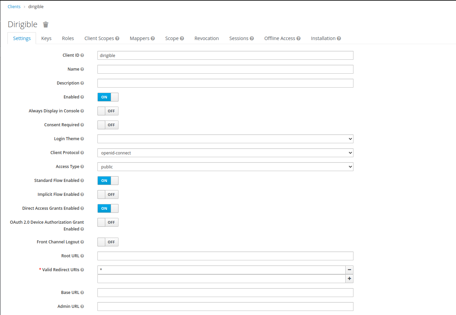The image size is (456, 315).
Task: Show help tooltip for Root URL
Action: click(82, 256)
